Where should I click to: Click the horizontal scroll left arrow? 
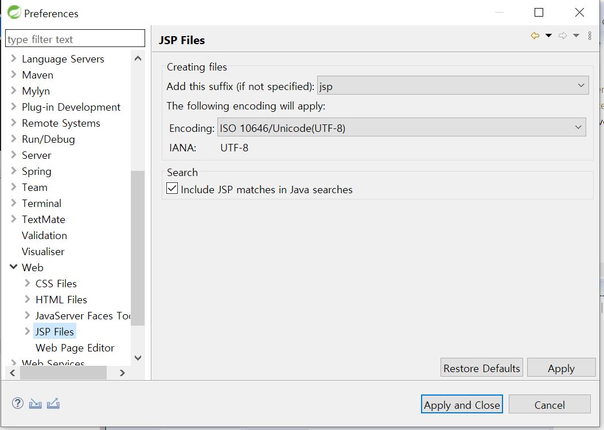[12, 373]
